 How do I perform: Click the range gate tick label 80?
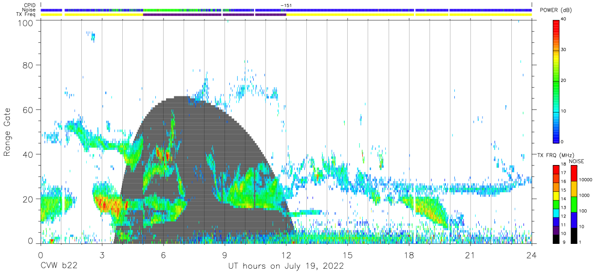point(28,65)
